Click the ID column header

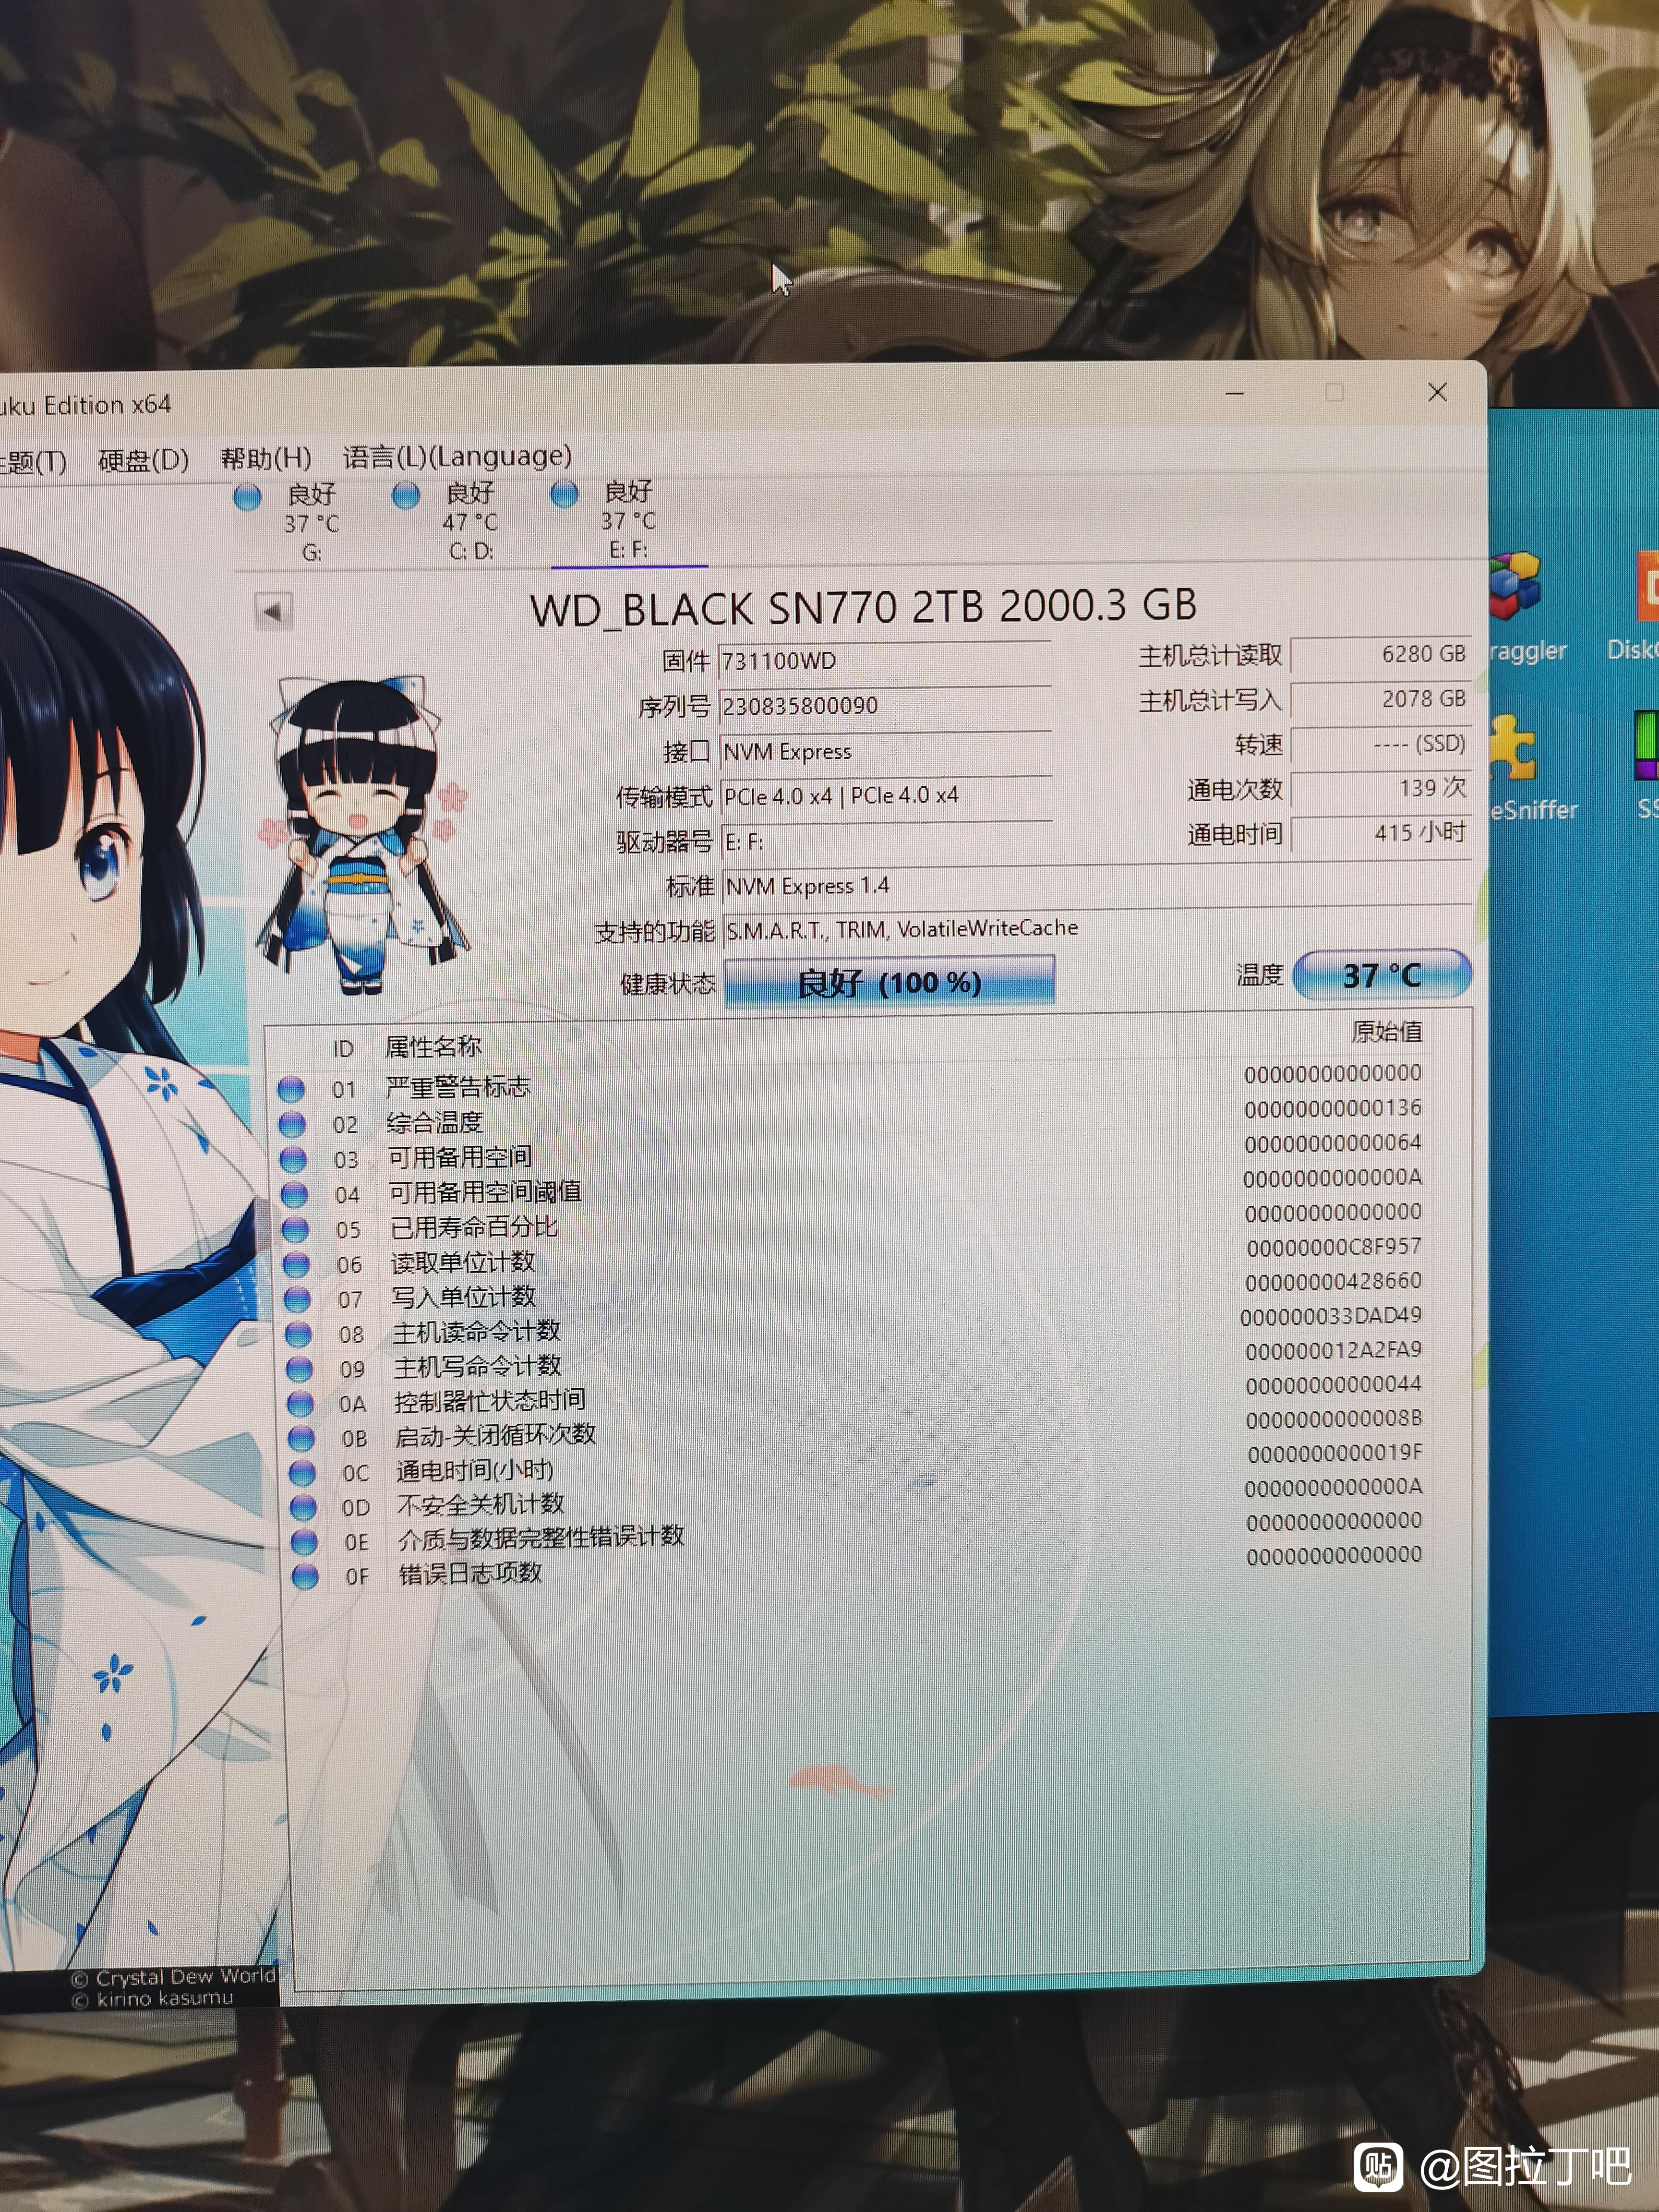click(x=343, y=1048)
